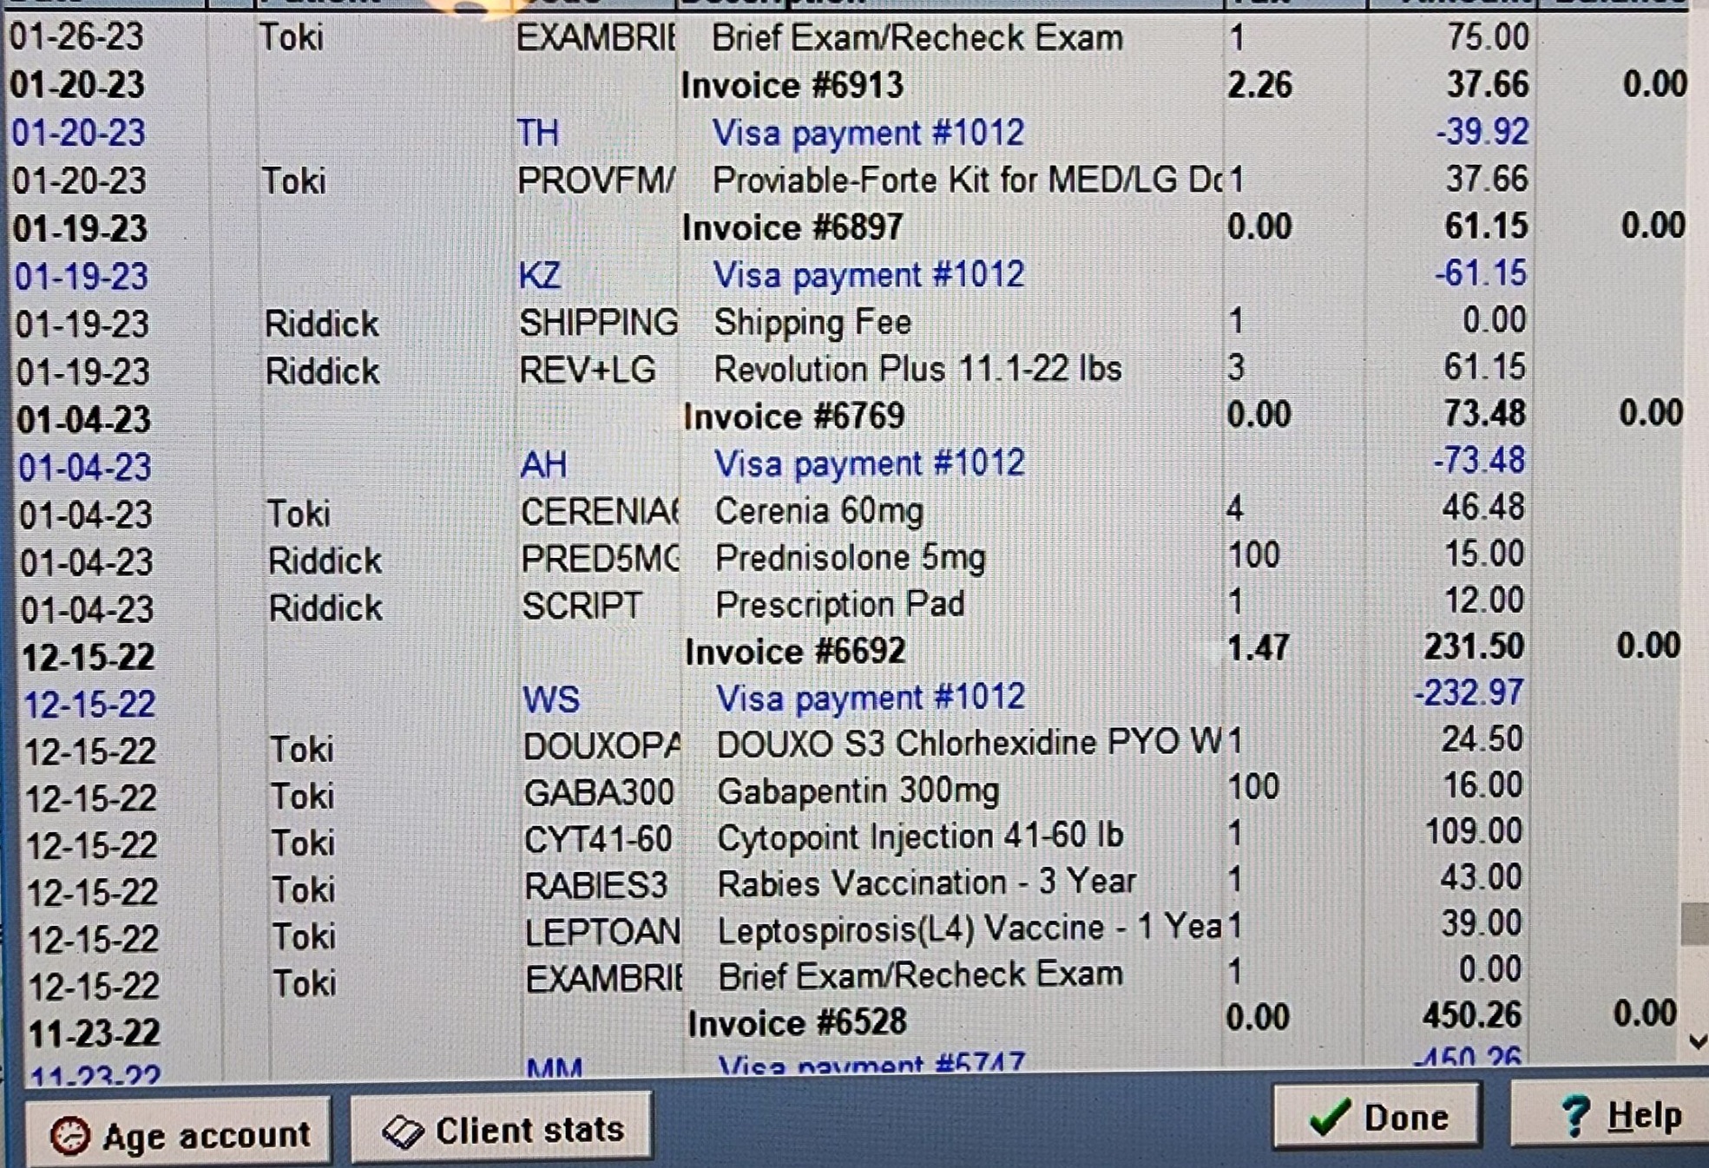Click the 12-15-22 Brief Exam/Recheck Exam description
This screenshot has height=1168, width=1709.
920,975
